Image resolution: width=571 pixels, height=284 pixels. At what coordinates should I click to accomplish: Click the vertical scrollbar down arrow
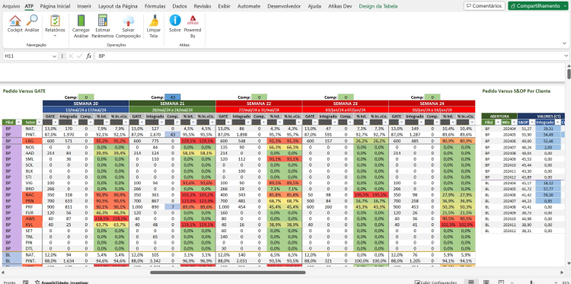569,263
